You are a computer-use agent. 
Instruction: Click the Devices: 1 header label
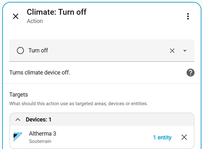click(x=39, y=120)
